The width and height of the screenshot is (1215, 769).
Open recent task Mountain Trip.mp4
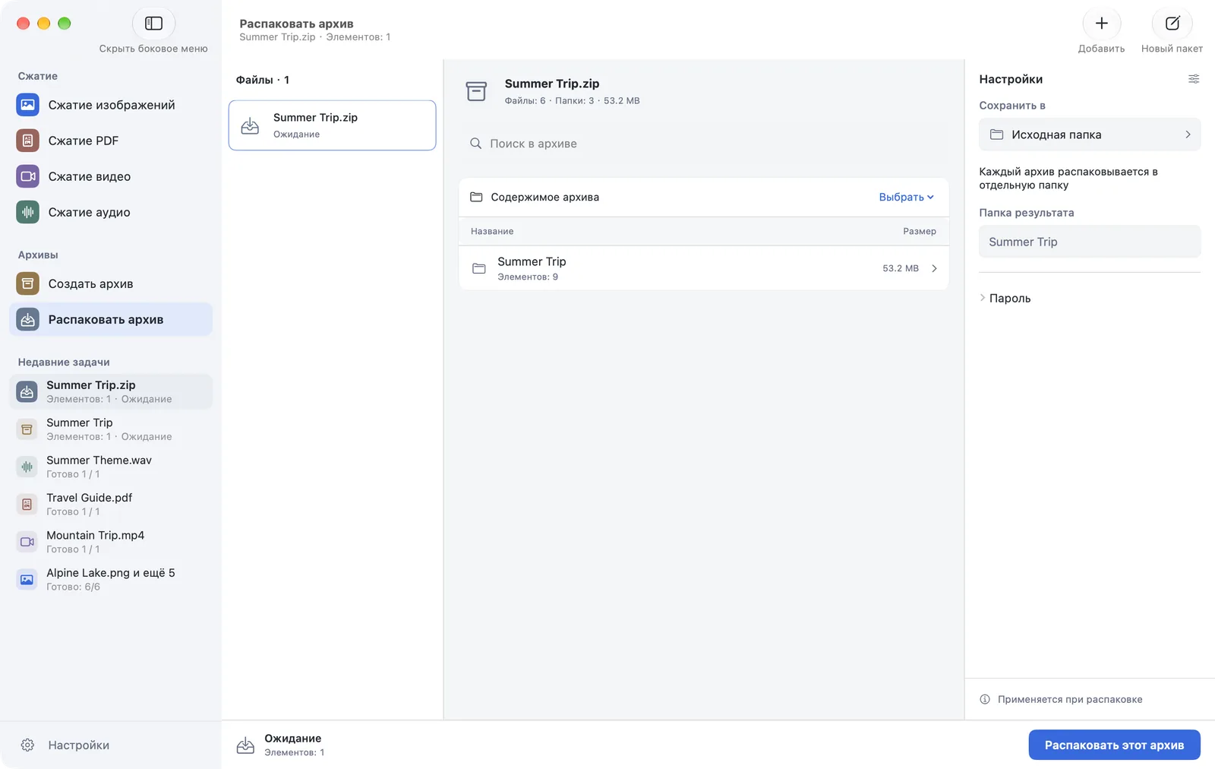click(111, 542)
